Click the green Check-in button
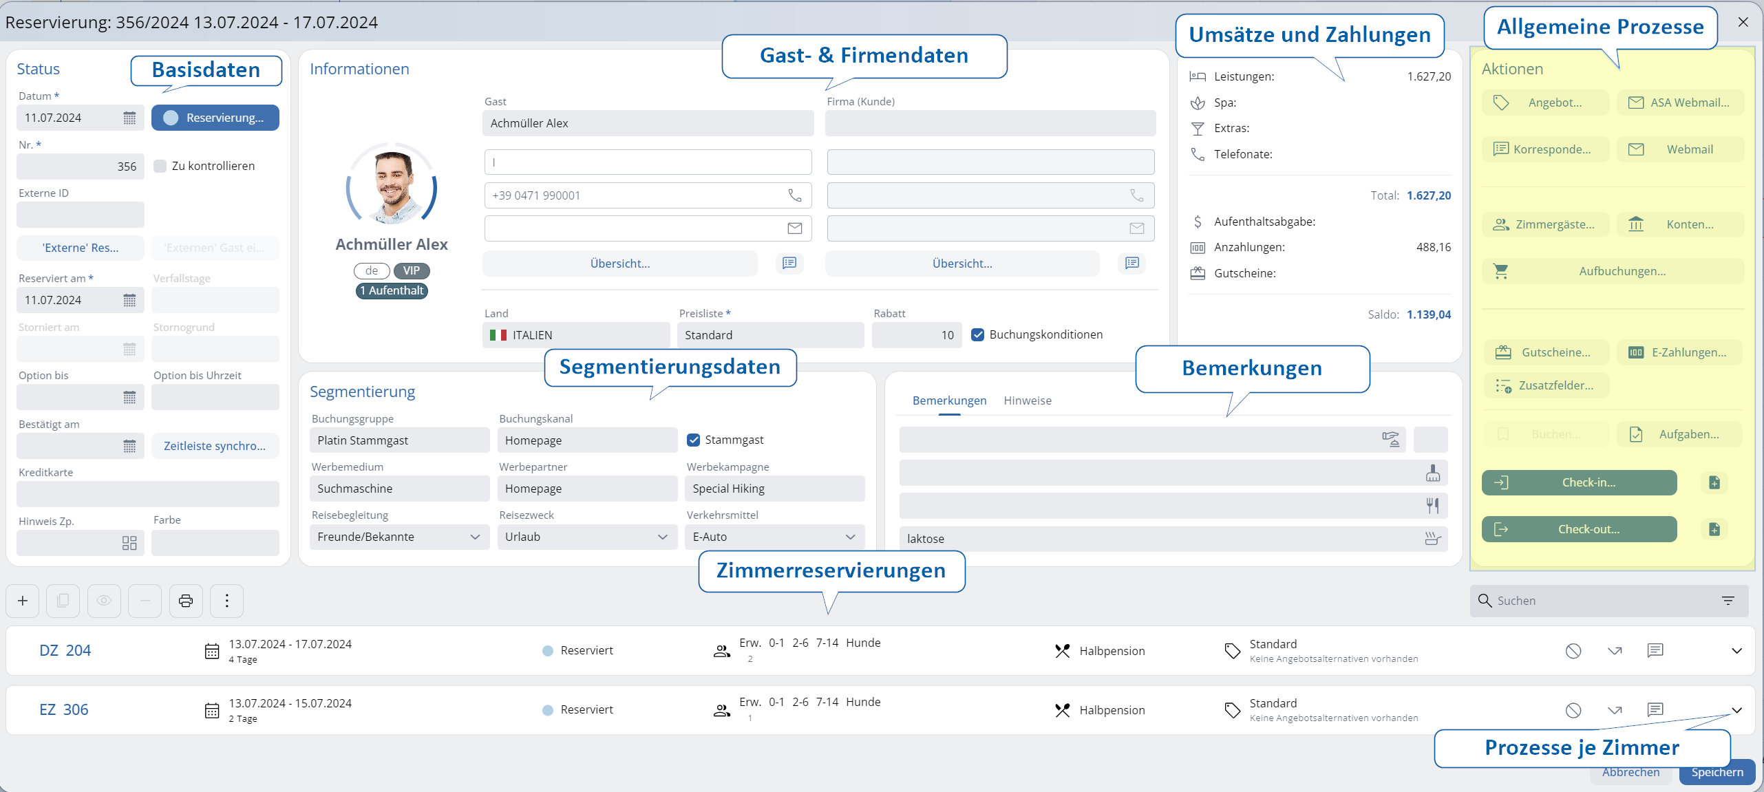 coord(1579,482)
